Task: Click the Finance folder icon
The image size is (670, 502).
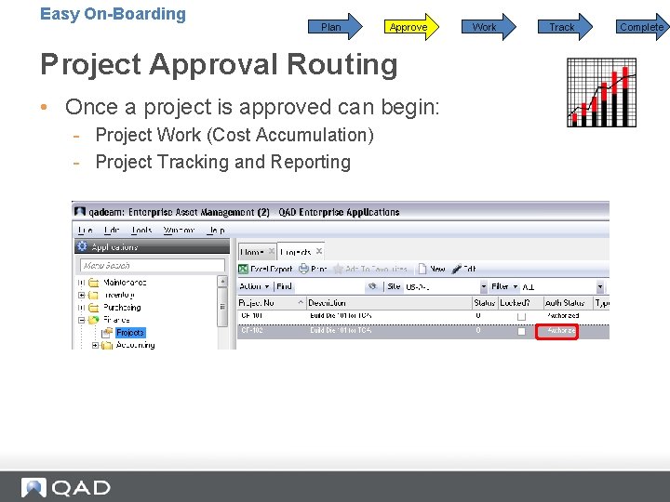Action: [x=93, y=320]
